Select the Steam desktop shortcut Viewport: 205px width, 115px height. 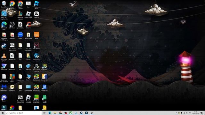(4, 46)
